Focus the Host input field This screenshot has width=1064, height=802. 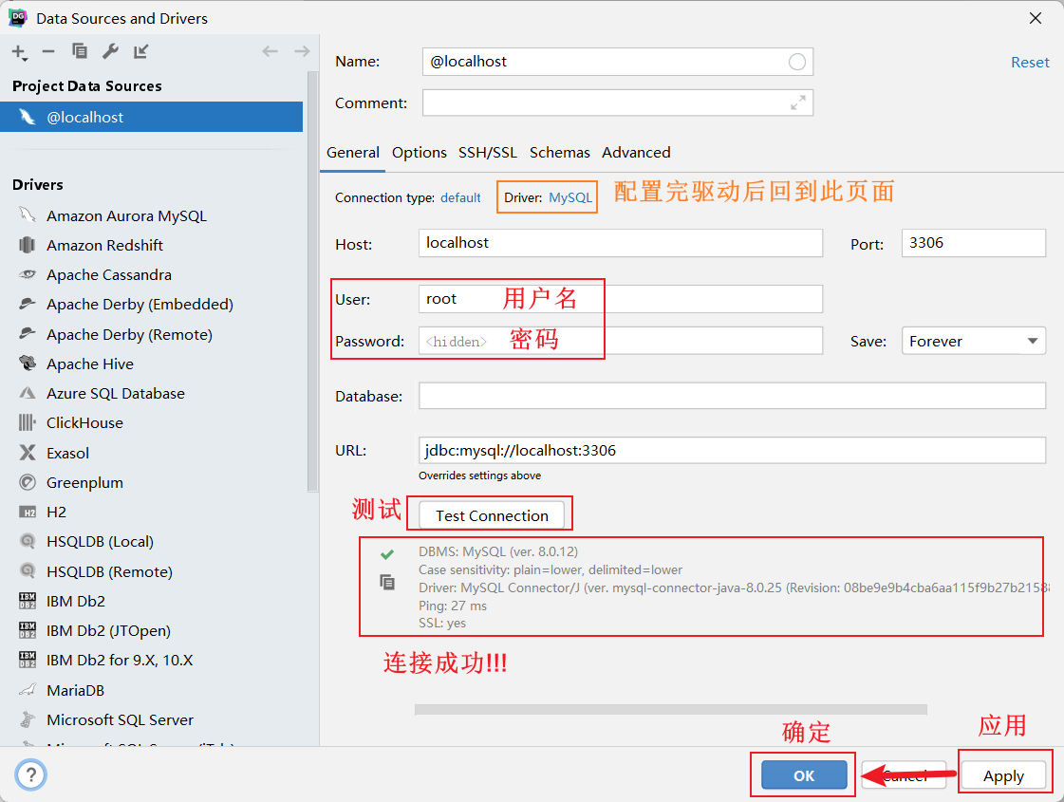pyautogui.click(x=620, y=243)
